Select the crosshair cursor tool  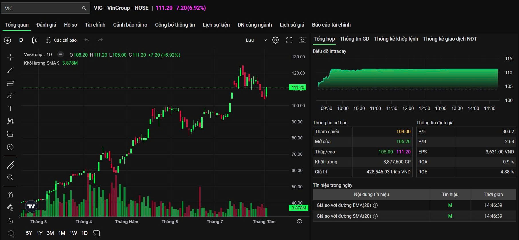point(10,57)
